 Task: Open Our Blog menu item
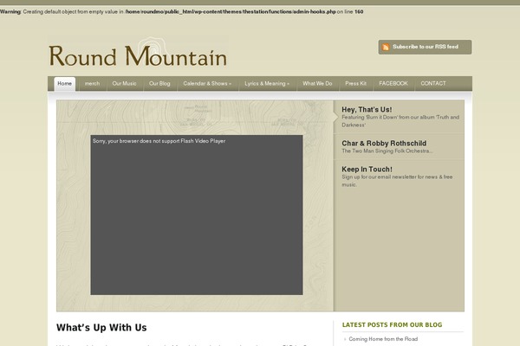pos(159,83)
